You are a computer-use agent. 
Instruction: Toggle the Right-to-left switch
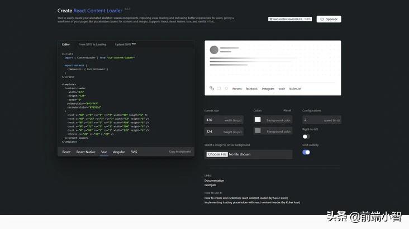tap(306, 137)
